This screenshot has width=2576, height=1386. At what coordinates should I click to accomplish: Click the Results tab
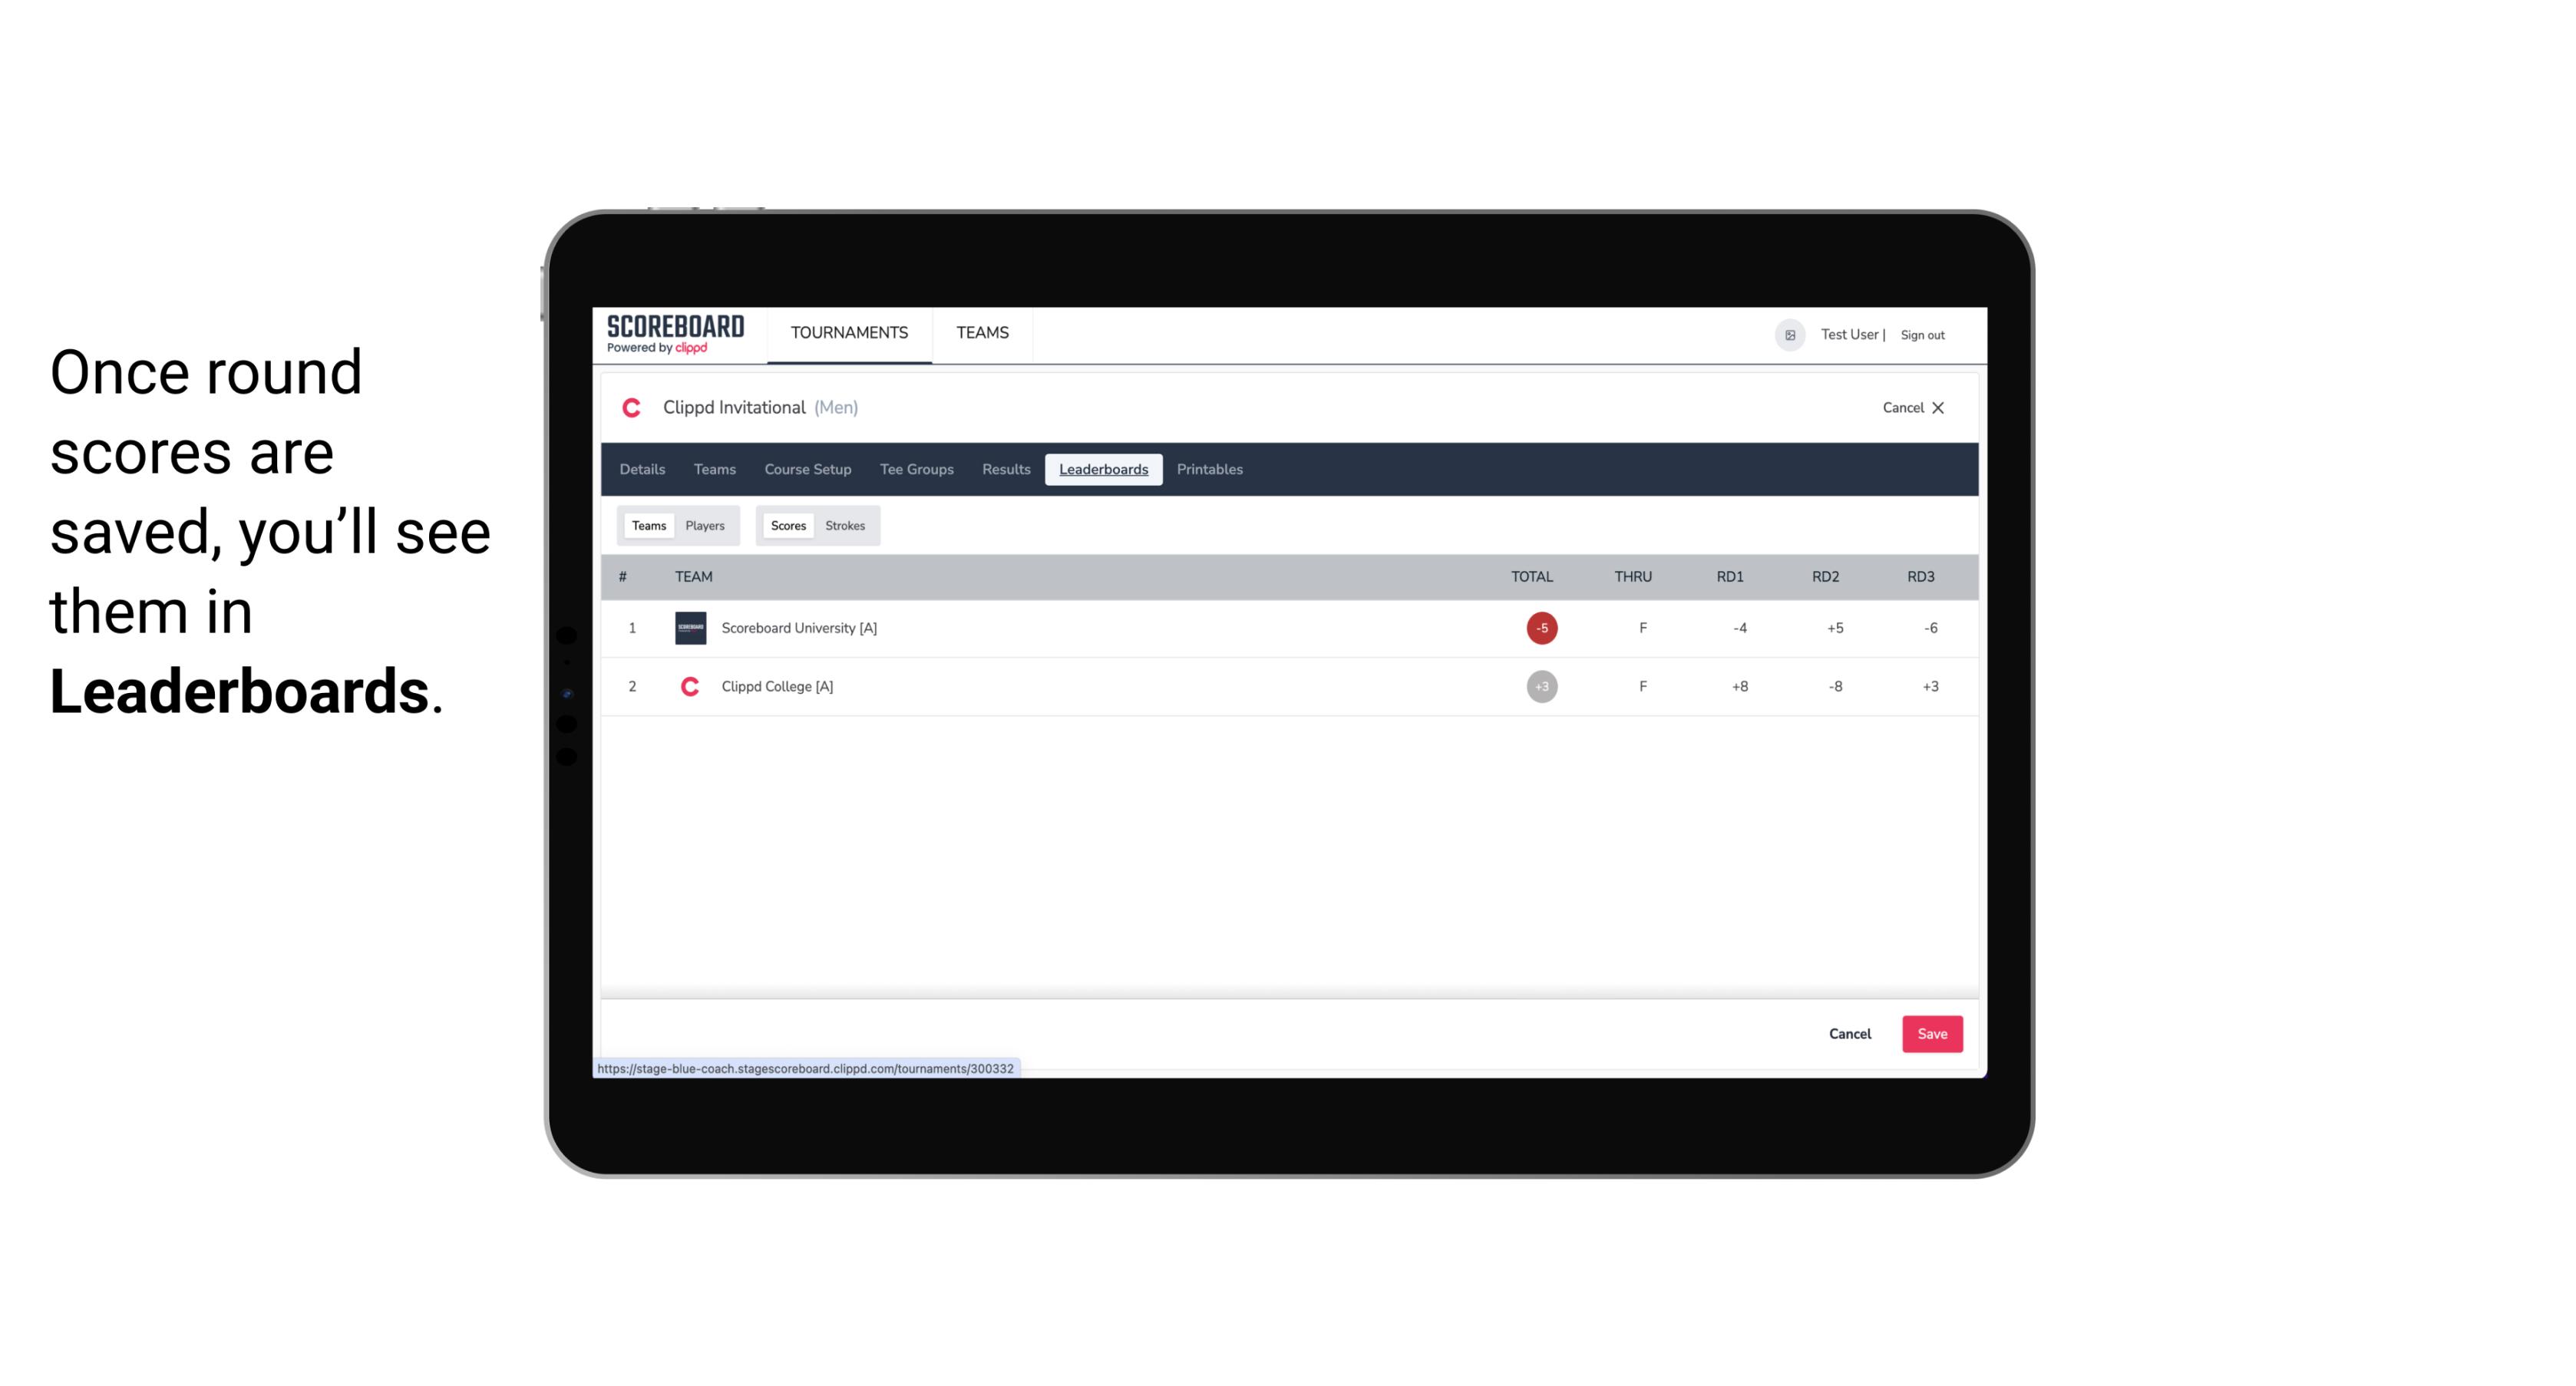[1004, 470]
